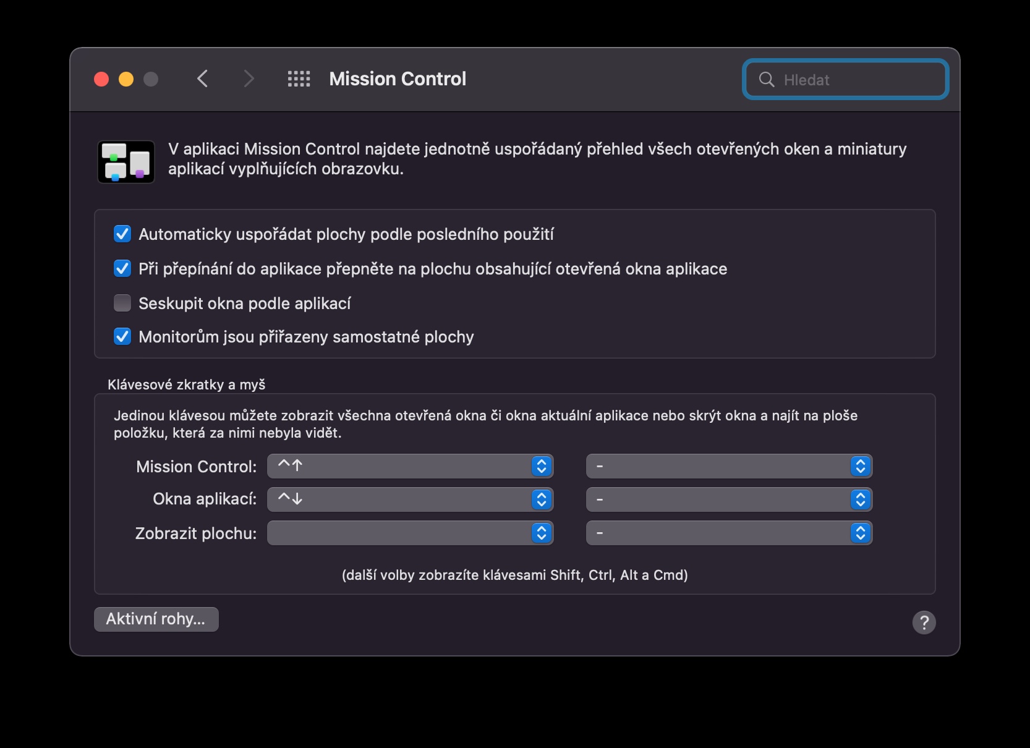Toggle 'Při přepínání do aplikace' checkbox
This screenshot has height=748, width=1030.
tap(122, 269)
